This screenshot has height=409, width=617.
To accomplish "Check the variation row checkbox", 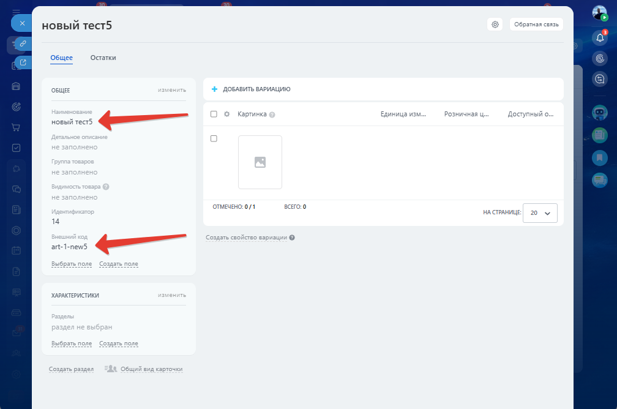I will (x=214, y=138).
